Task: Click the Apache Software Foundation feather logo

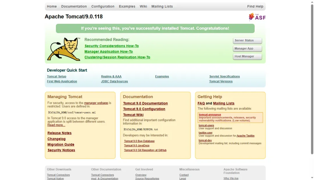Action: [x=257, y=17]
